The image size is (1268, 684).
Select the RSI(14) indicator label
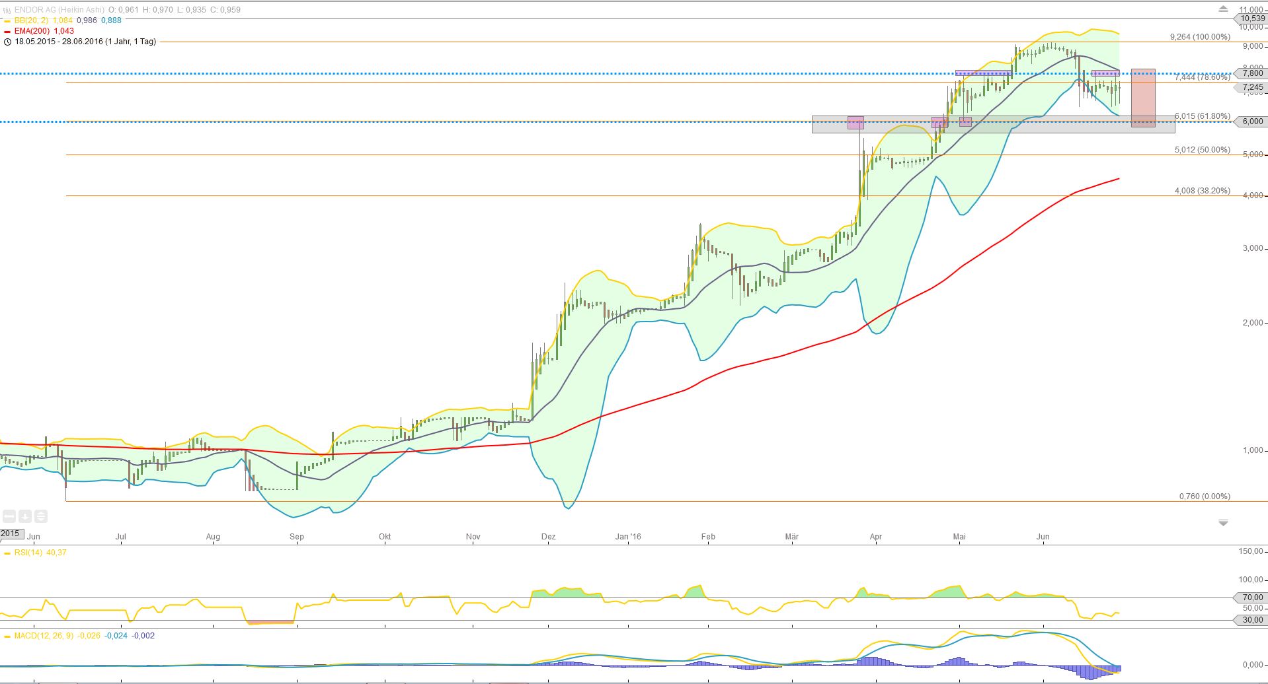29,553
